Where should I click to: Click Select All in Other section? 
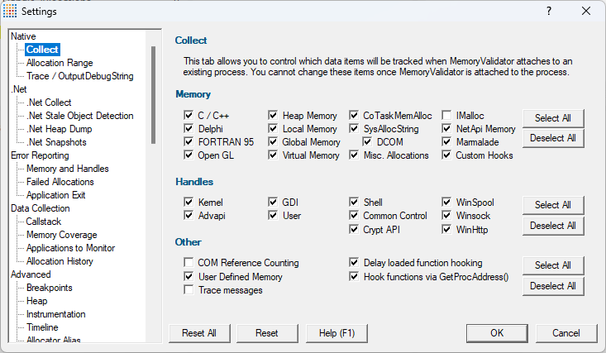click(553, 265)
